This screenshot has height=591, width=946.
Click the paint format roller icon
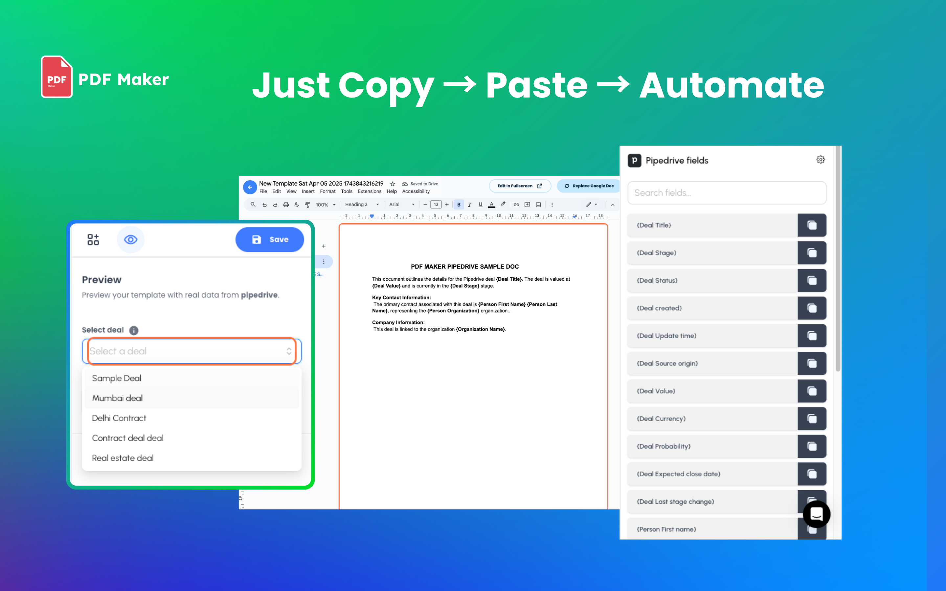[x=307, y=205]
